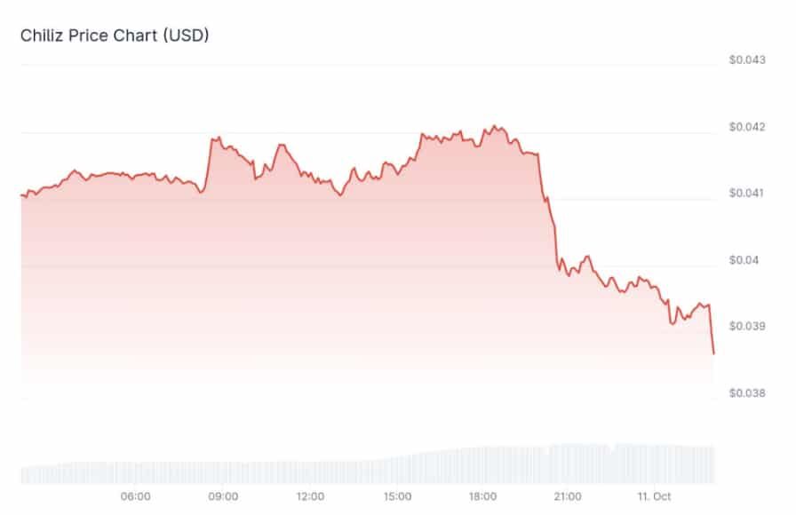The height and width of the screenshot is (515, 796).
Task: Click the highest price peak near 18:00
Action: [494, 126]
